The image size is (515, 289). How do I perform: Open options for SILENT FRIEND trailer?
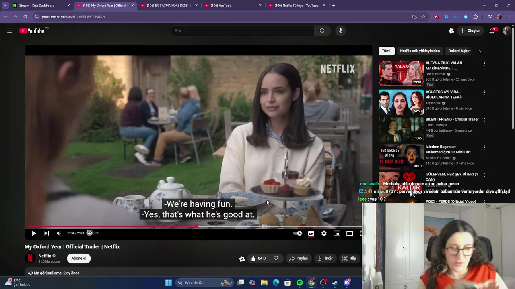[484, 120]
